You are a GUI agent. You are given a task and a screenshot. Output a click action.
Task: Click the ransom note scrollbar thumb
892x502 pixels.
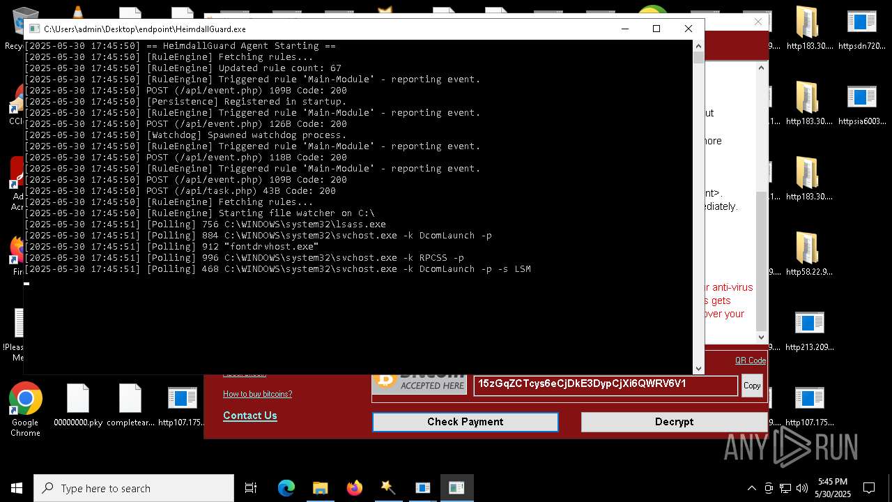[762, 261]
